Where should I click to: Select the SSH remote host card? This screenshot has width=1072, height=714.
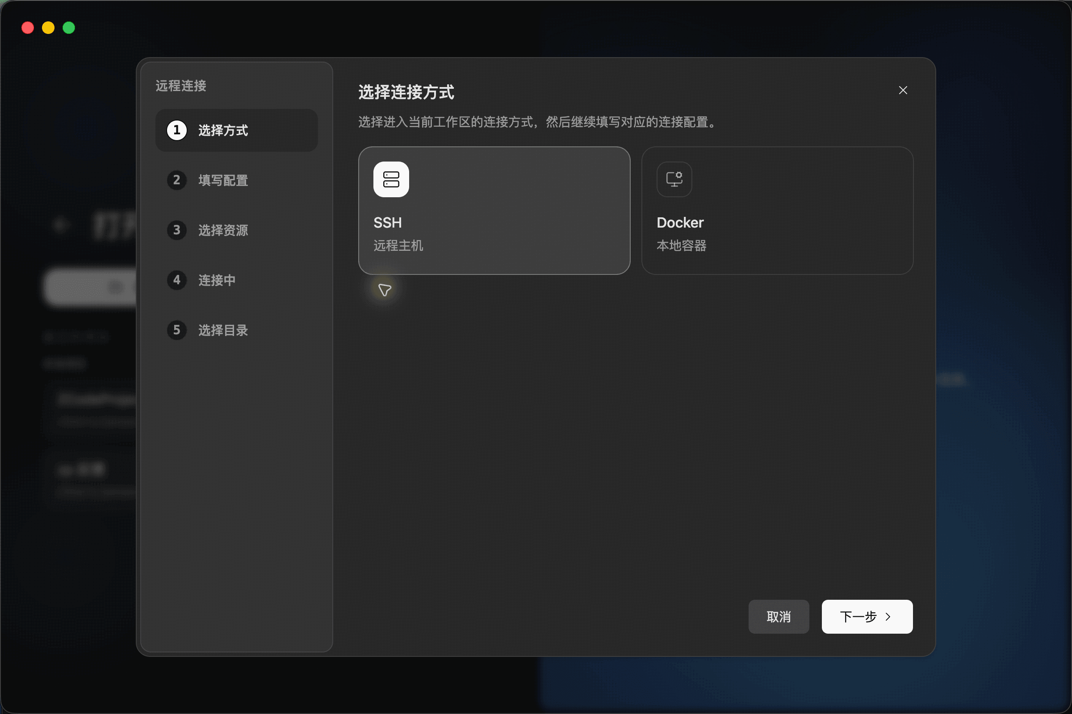(494, 210)
